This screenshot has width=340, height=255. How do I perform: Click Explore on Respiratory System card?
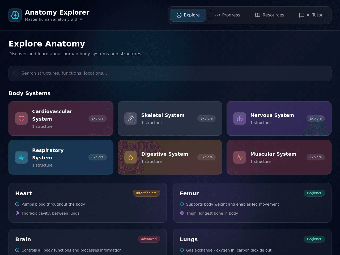[97, 157]
